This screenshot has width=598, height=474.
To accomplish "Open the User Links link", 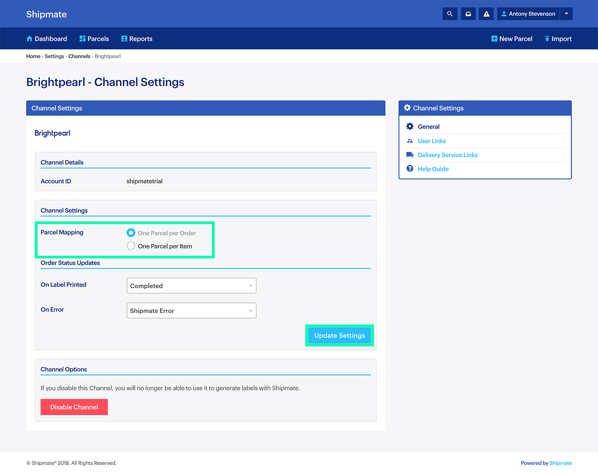I will click(432, 141).
